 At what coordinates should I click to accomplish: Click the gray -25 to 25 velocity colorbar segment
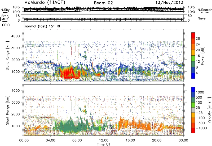[x=193, y=110]
